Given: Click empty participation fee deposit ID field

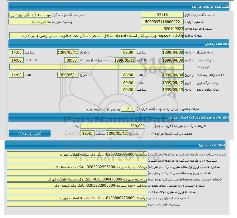Looking at the screenshot, I should pos(77,161).
